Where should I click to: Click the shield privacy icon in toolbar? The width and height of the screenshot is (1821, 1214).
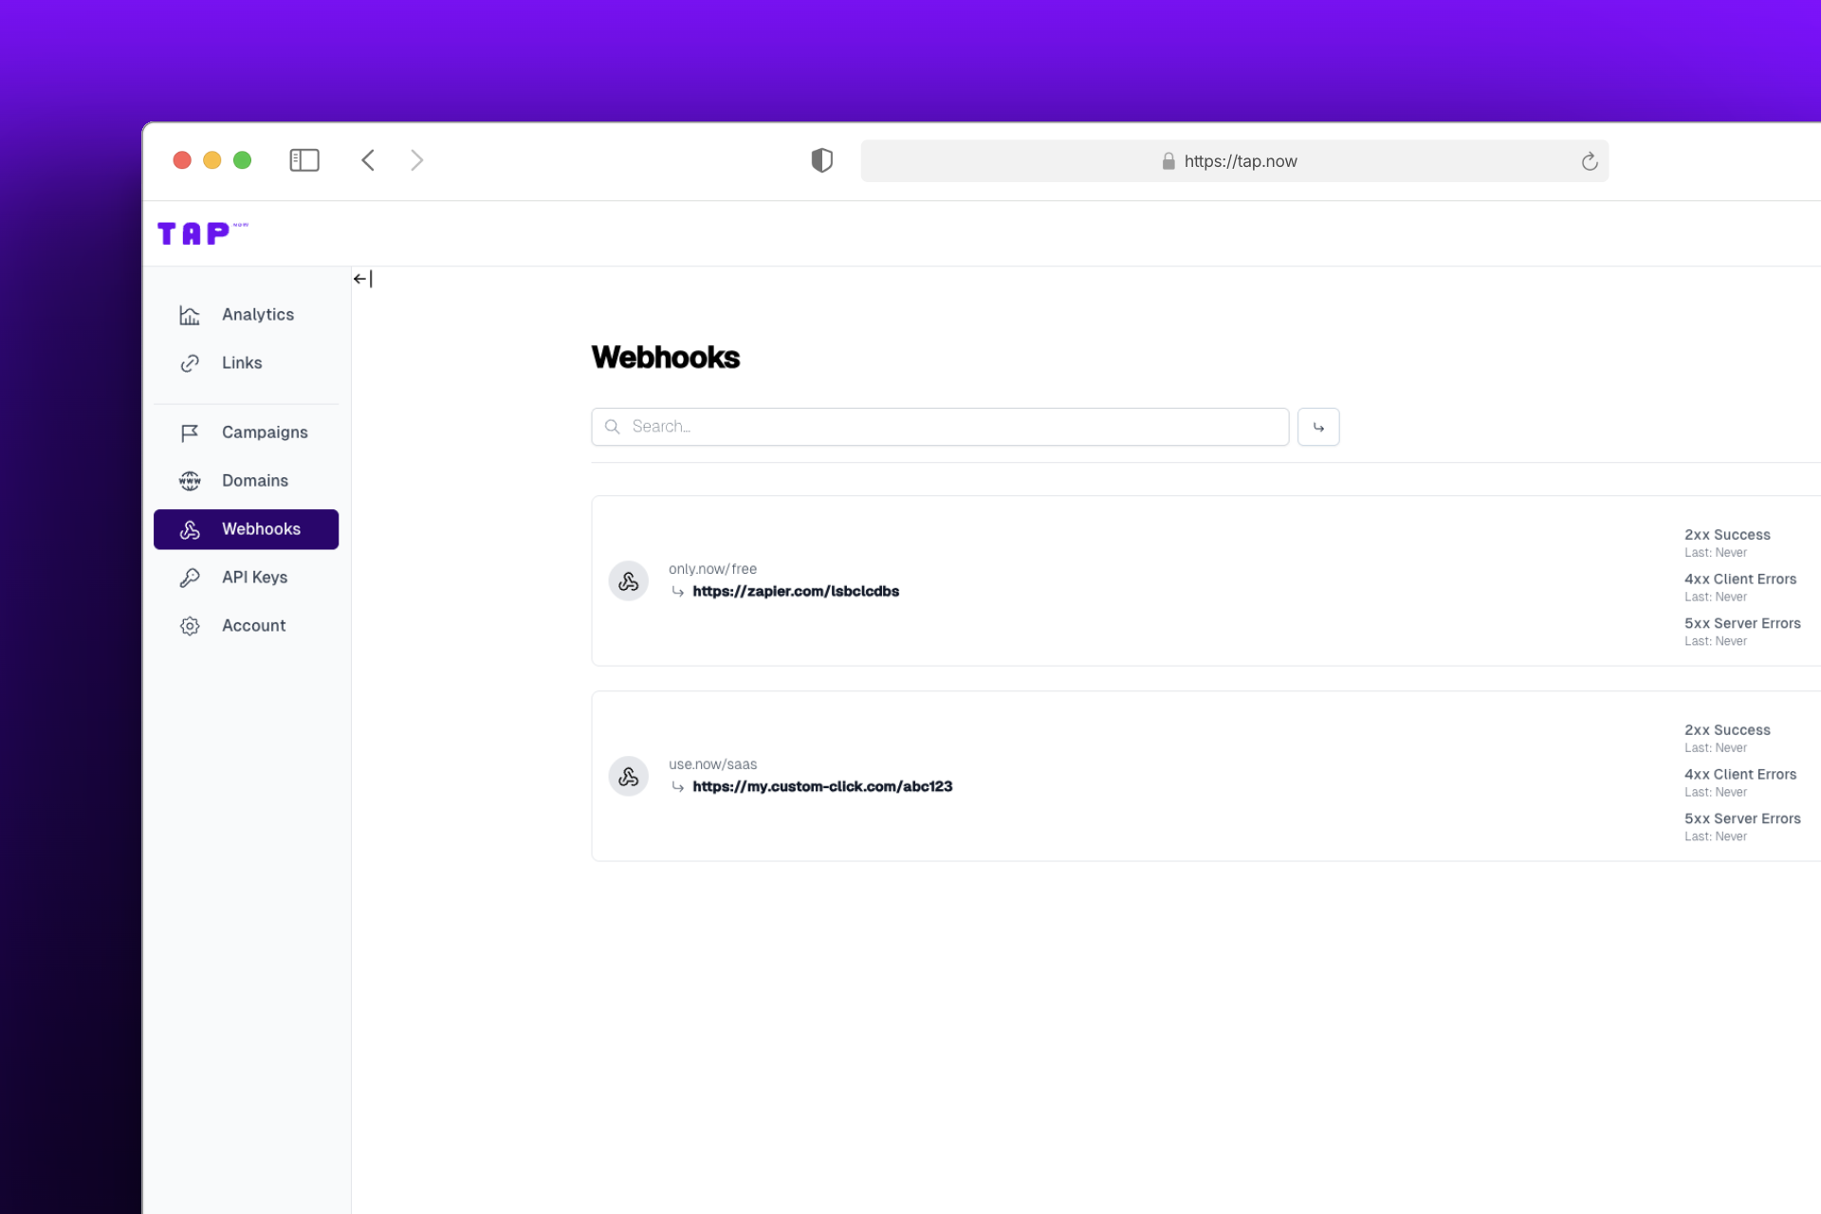821,160
